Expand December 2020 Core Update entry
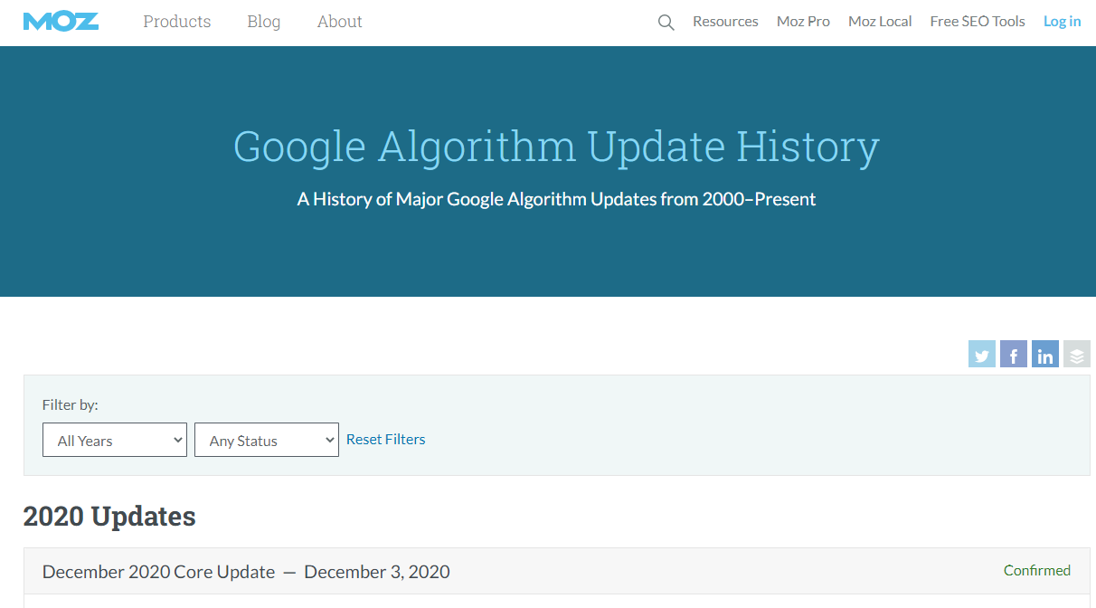 (x=557, y=571)
